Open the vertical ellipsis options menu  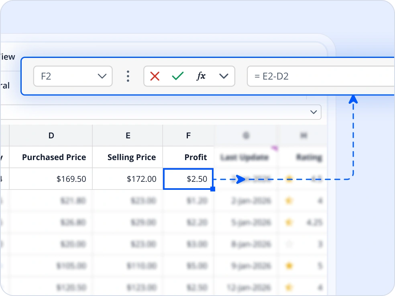click(x=128, y=76)
